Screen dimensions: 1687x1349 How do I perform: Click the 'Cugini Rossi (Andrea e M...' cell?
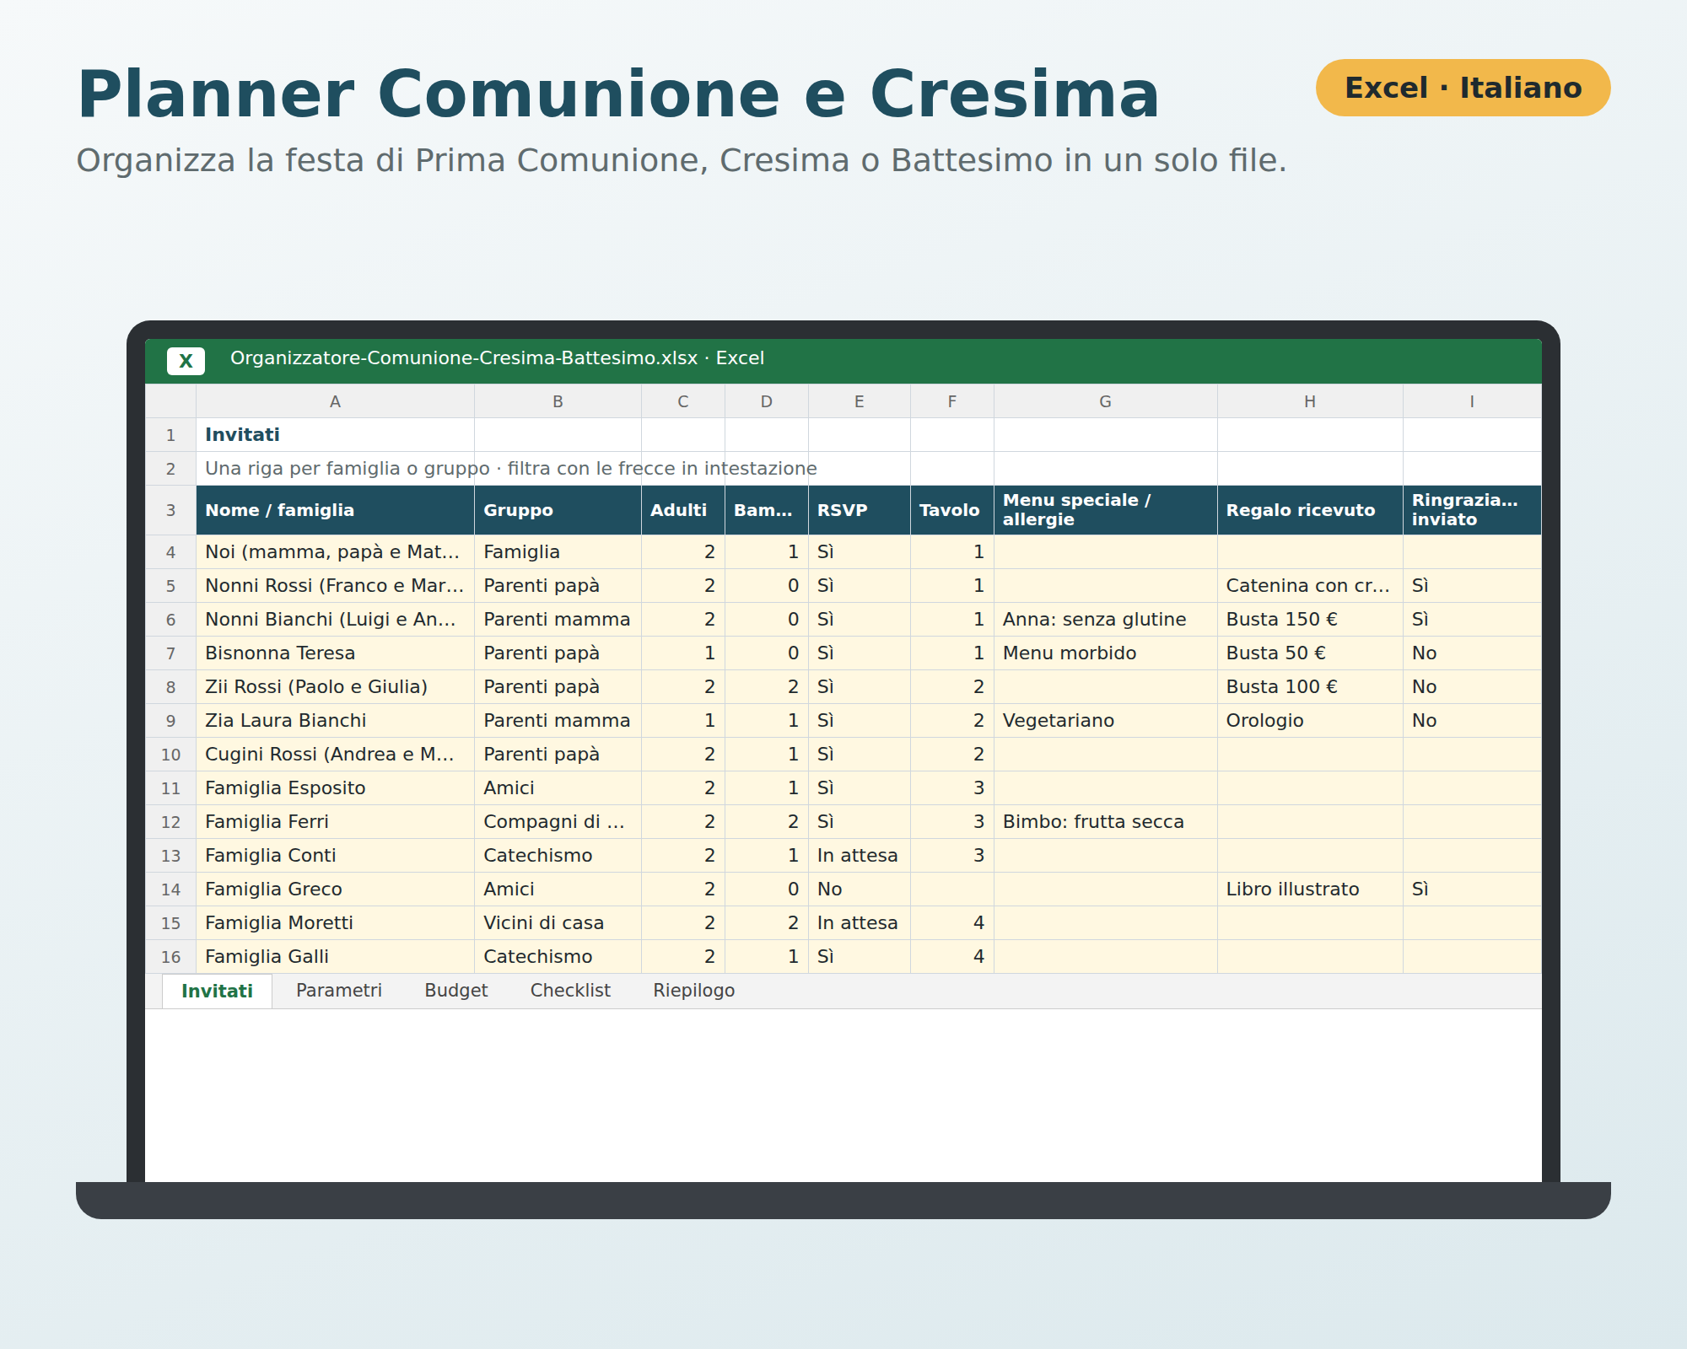point(335,755)
